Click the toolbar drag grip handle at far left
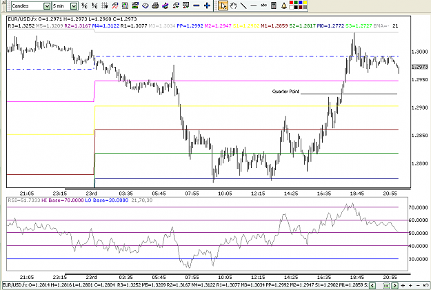Screen dimensions: 431x290 [8, 6]
